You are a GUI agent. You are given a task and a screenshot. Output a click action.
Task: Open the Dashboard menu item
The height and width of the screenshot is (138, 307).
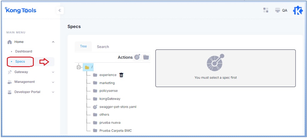point(24,51)
